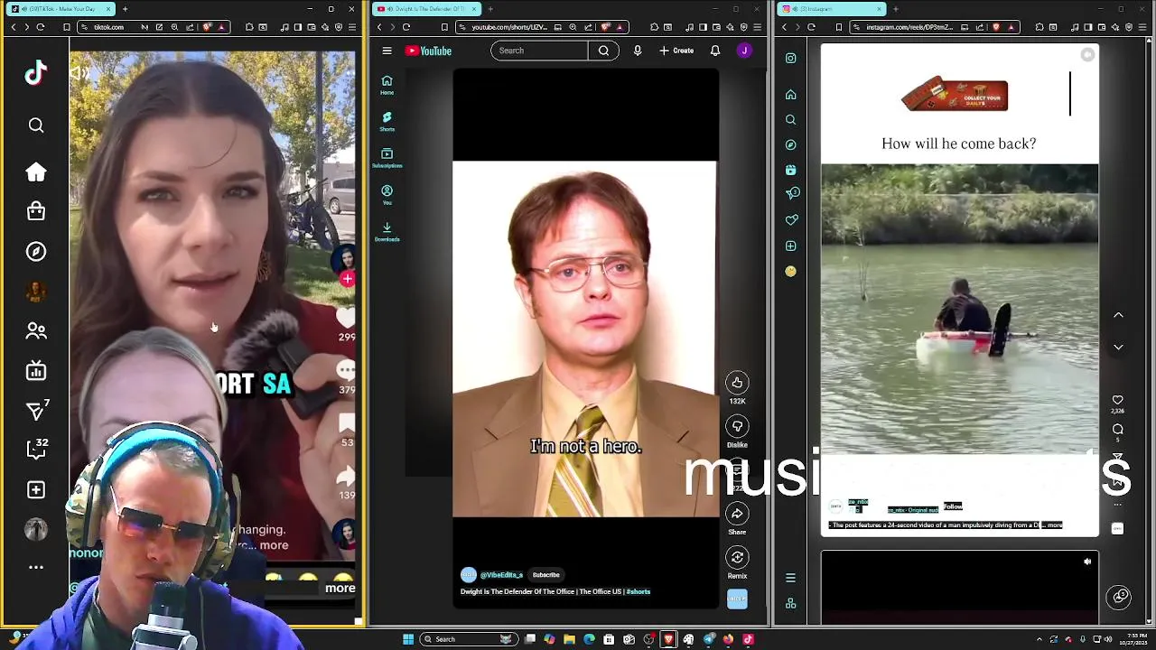
Task: Open comments on the TikTok video
Action: pyautogui.click(x=346, y=370)
